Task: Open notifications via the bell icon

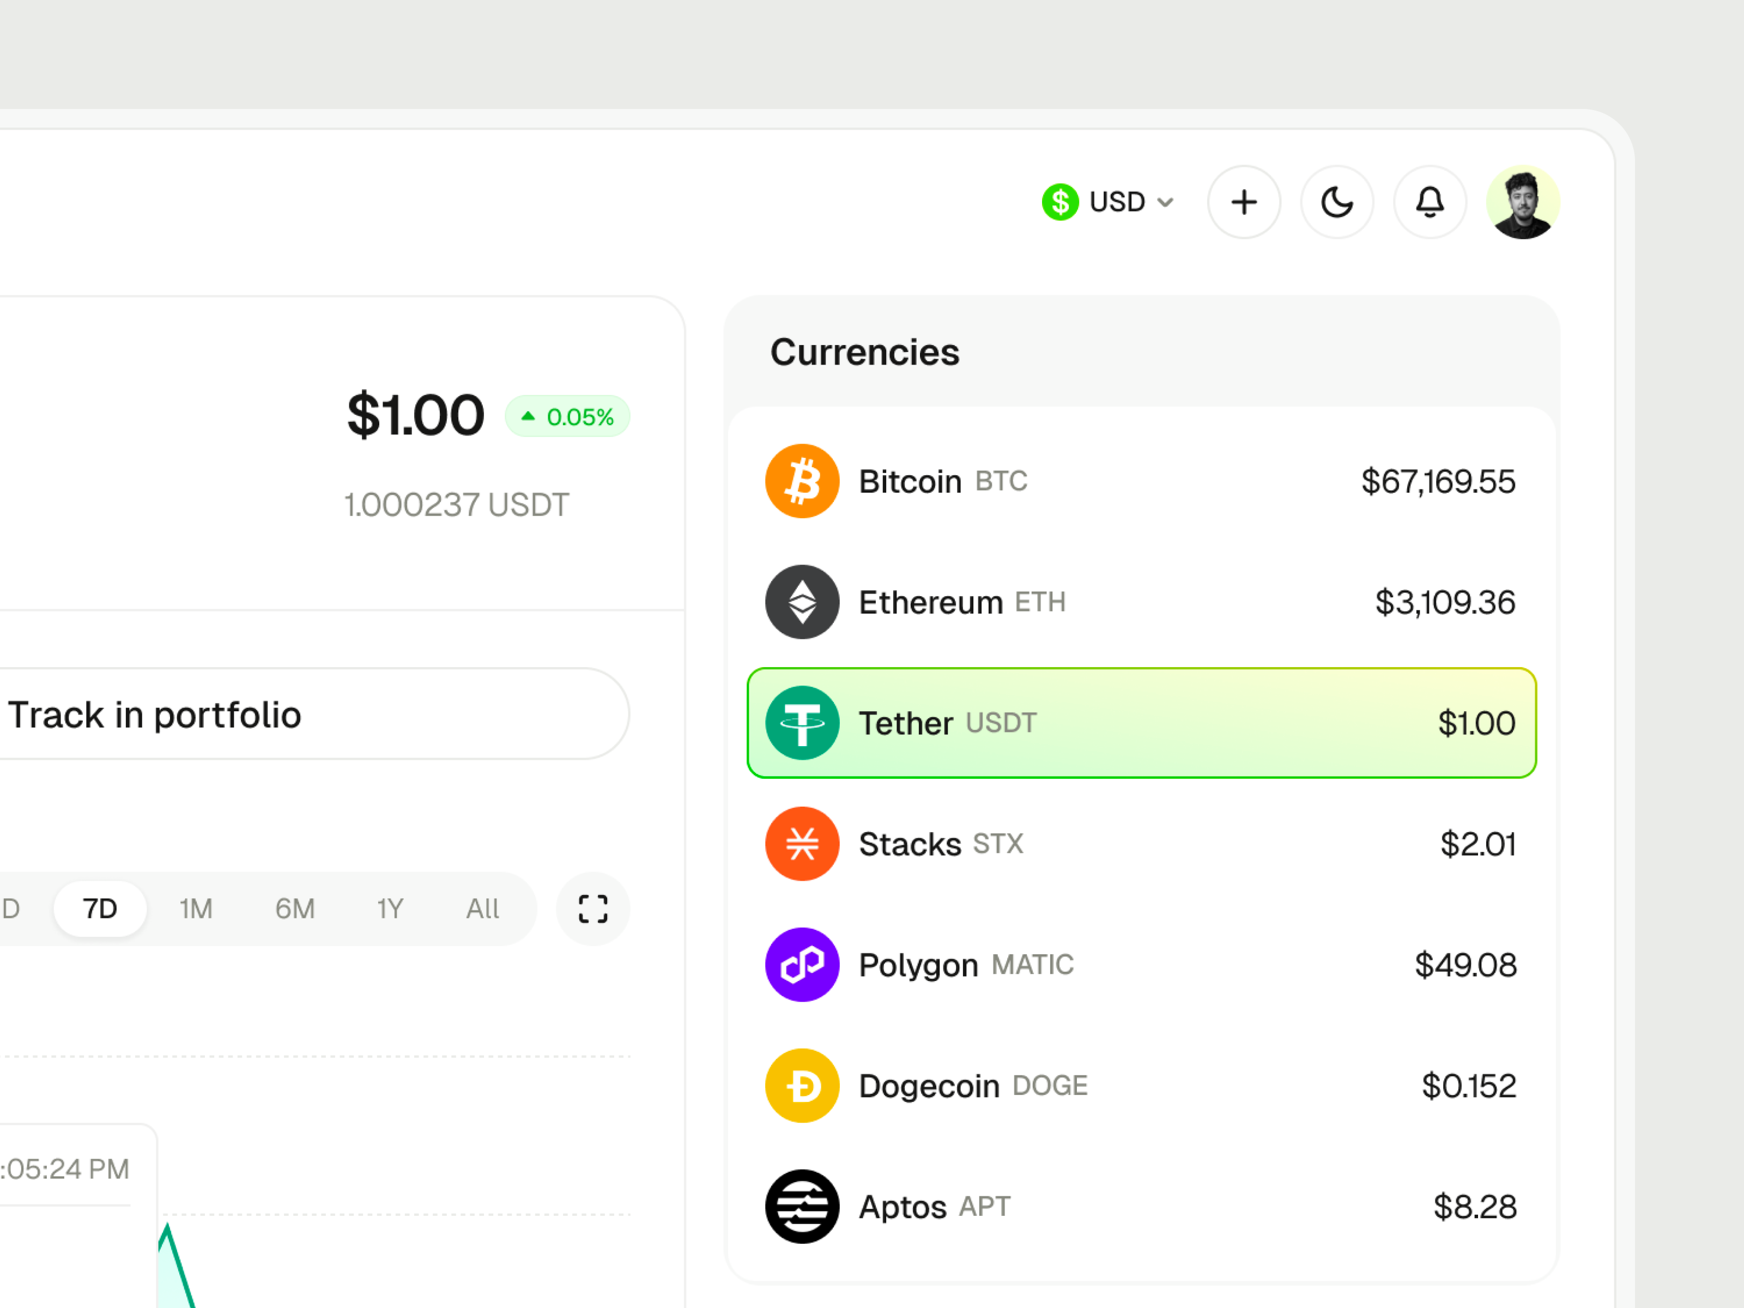Action: click(x=1430, y=202)
